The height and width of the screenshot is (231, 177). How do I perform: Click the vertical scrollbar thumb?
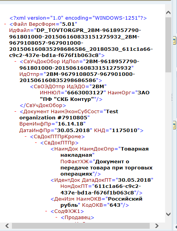(x=168, y=45)
